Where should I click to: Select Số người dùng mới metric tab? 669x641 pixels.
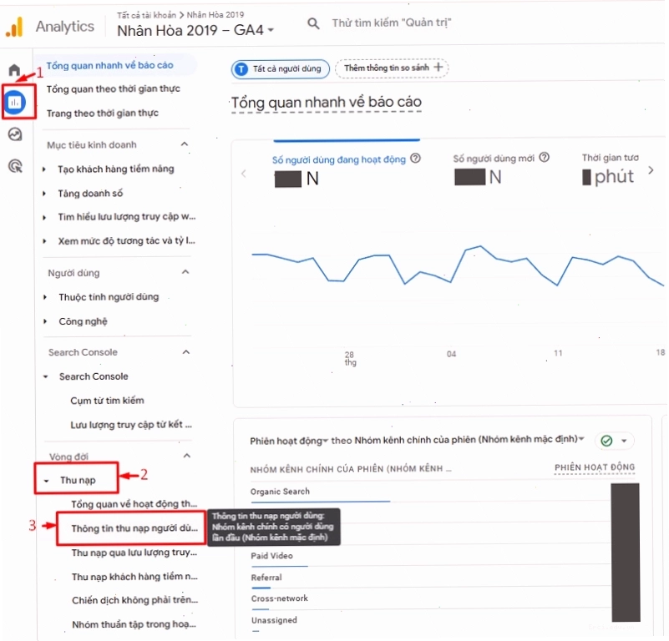(x=501, y=169)
